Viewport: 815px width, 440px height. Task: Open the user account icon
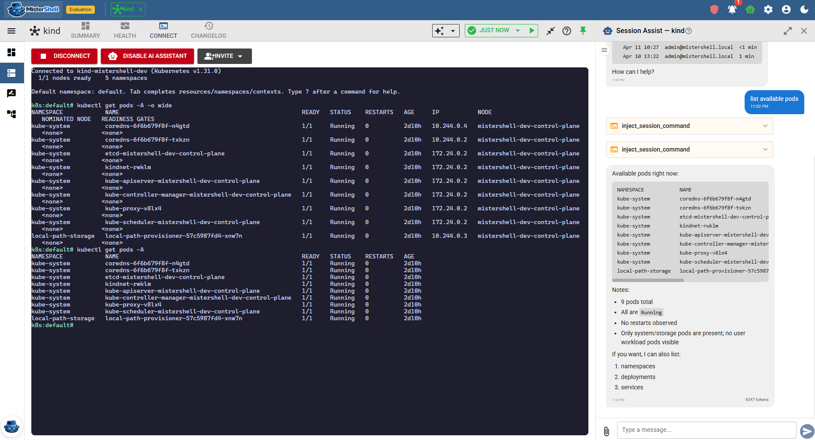pos(786,9)
